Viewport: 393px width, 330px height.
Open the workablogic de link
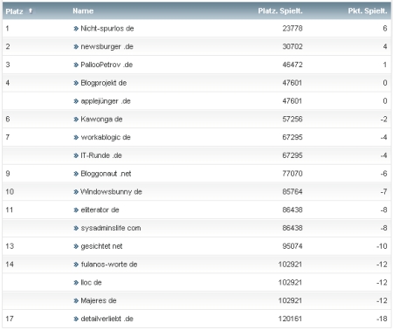(106, 137)
